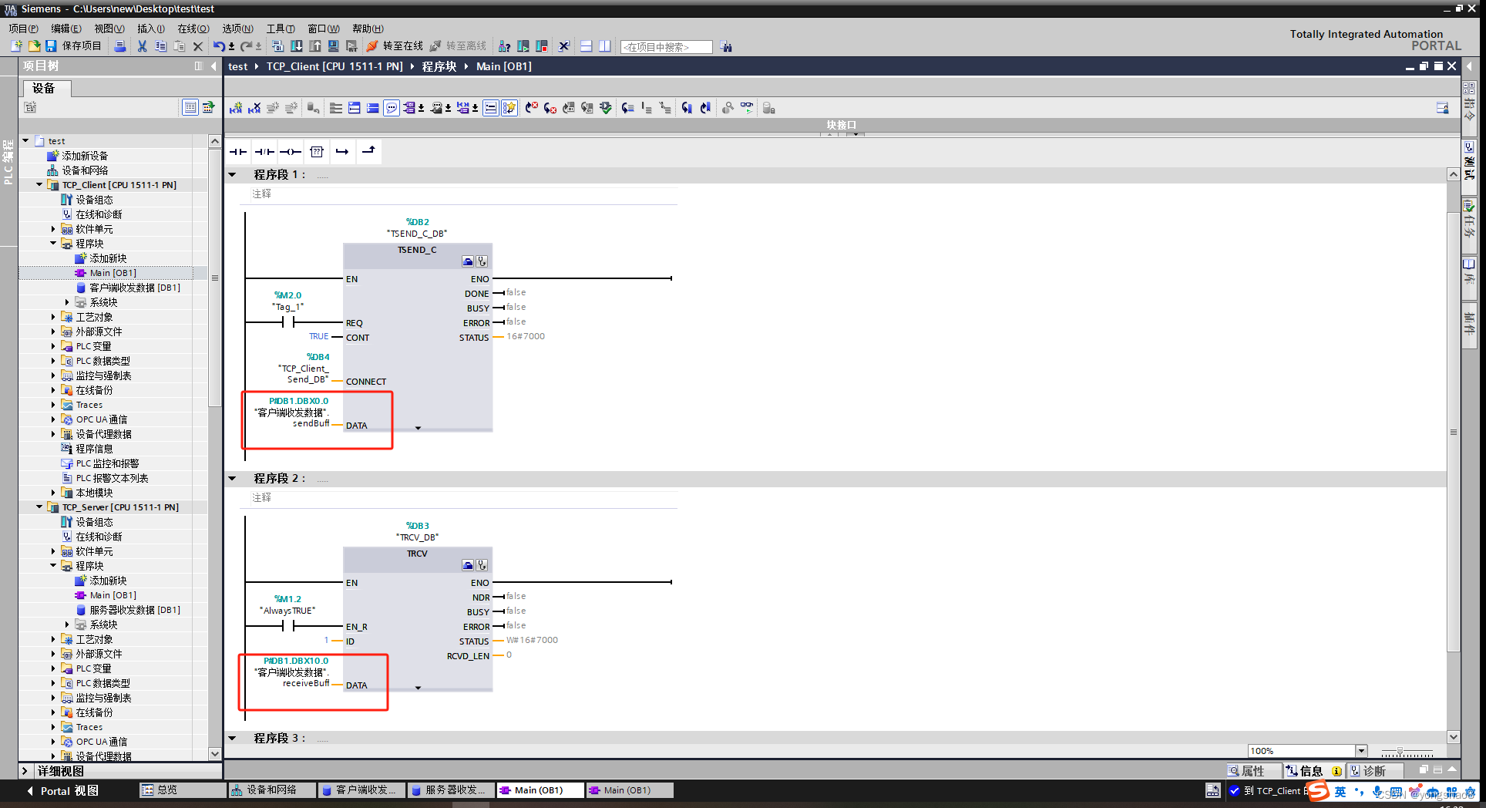Click the search-in-project binoculars icon
The width and height of the screenshot is (1486, 808).
pos(726,47)
